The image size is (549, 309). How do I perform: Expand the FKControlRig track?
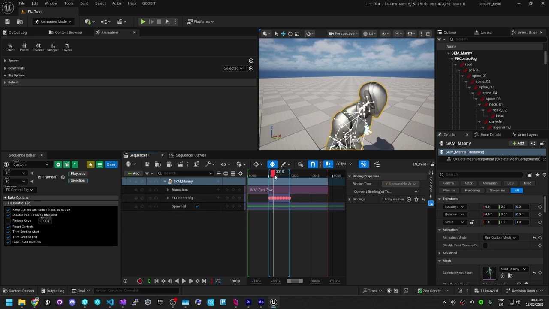[x=168, y=198]
